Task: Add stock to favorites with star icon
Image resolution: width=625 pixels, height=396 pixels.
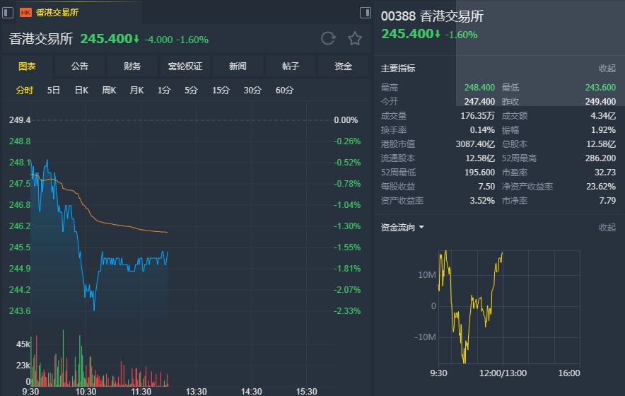Action: (354, 38)
